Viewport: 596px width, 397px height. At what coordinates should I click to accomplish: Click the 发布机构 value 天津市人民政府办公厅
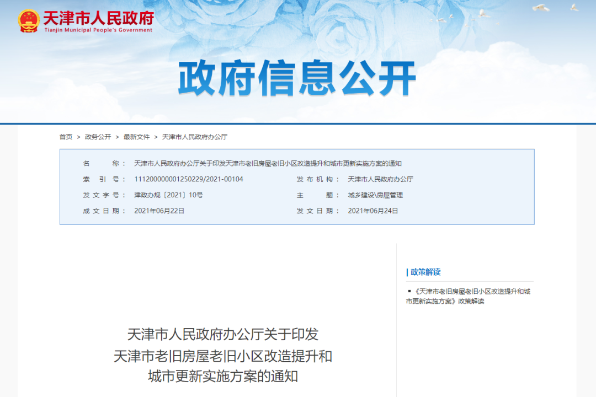click(380, 179)
